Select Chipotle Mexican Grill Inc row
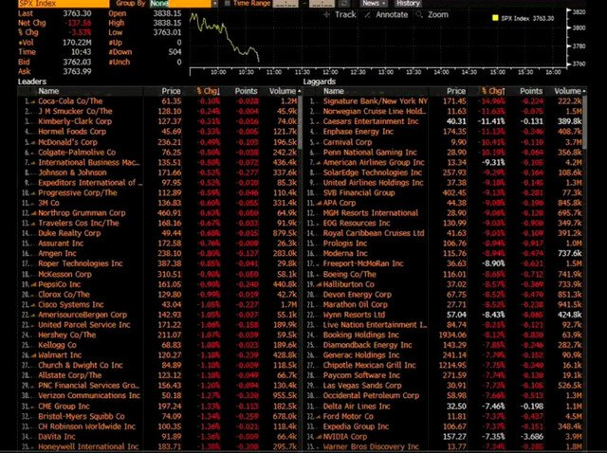The image size is (607, 453). pyautogui.click(x=445, y=366)
